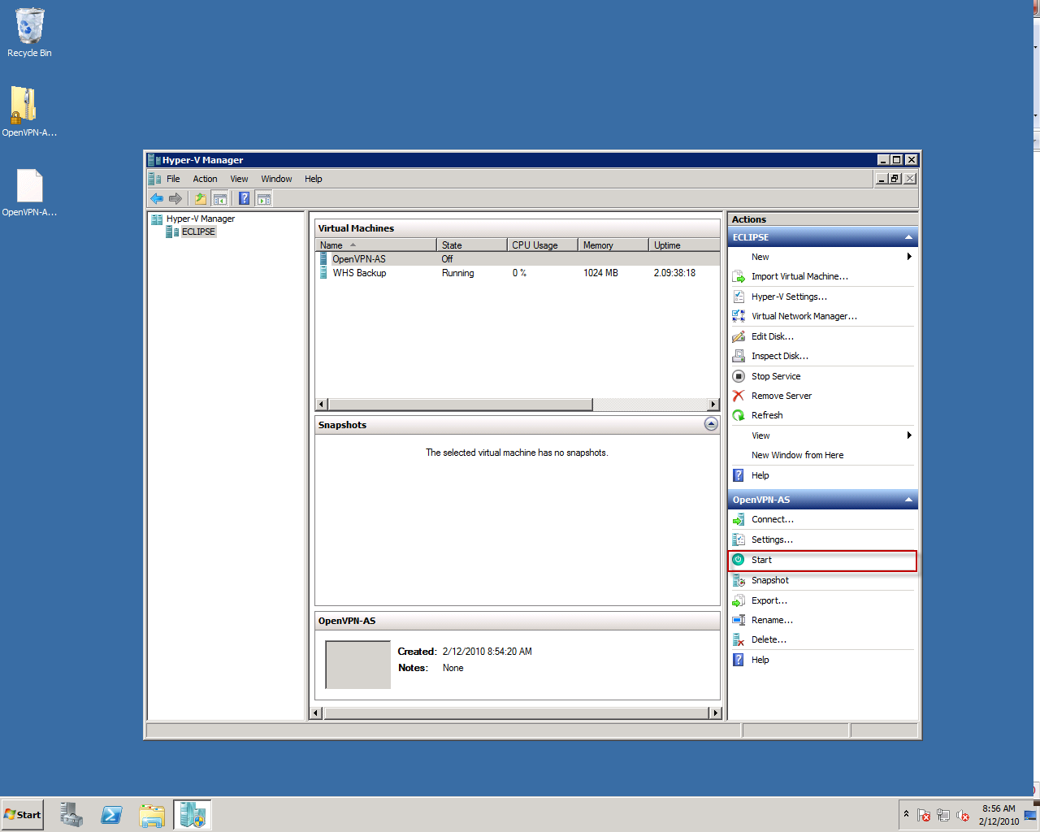Click the Hyper-V Settings icon
This screenshot has width=1040, height=832.
[x=739, y=297]
